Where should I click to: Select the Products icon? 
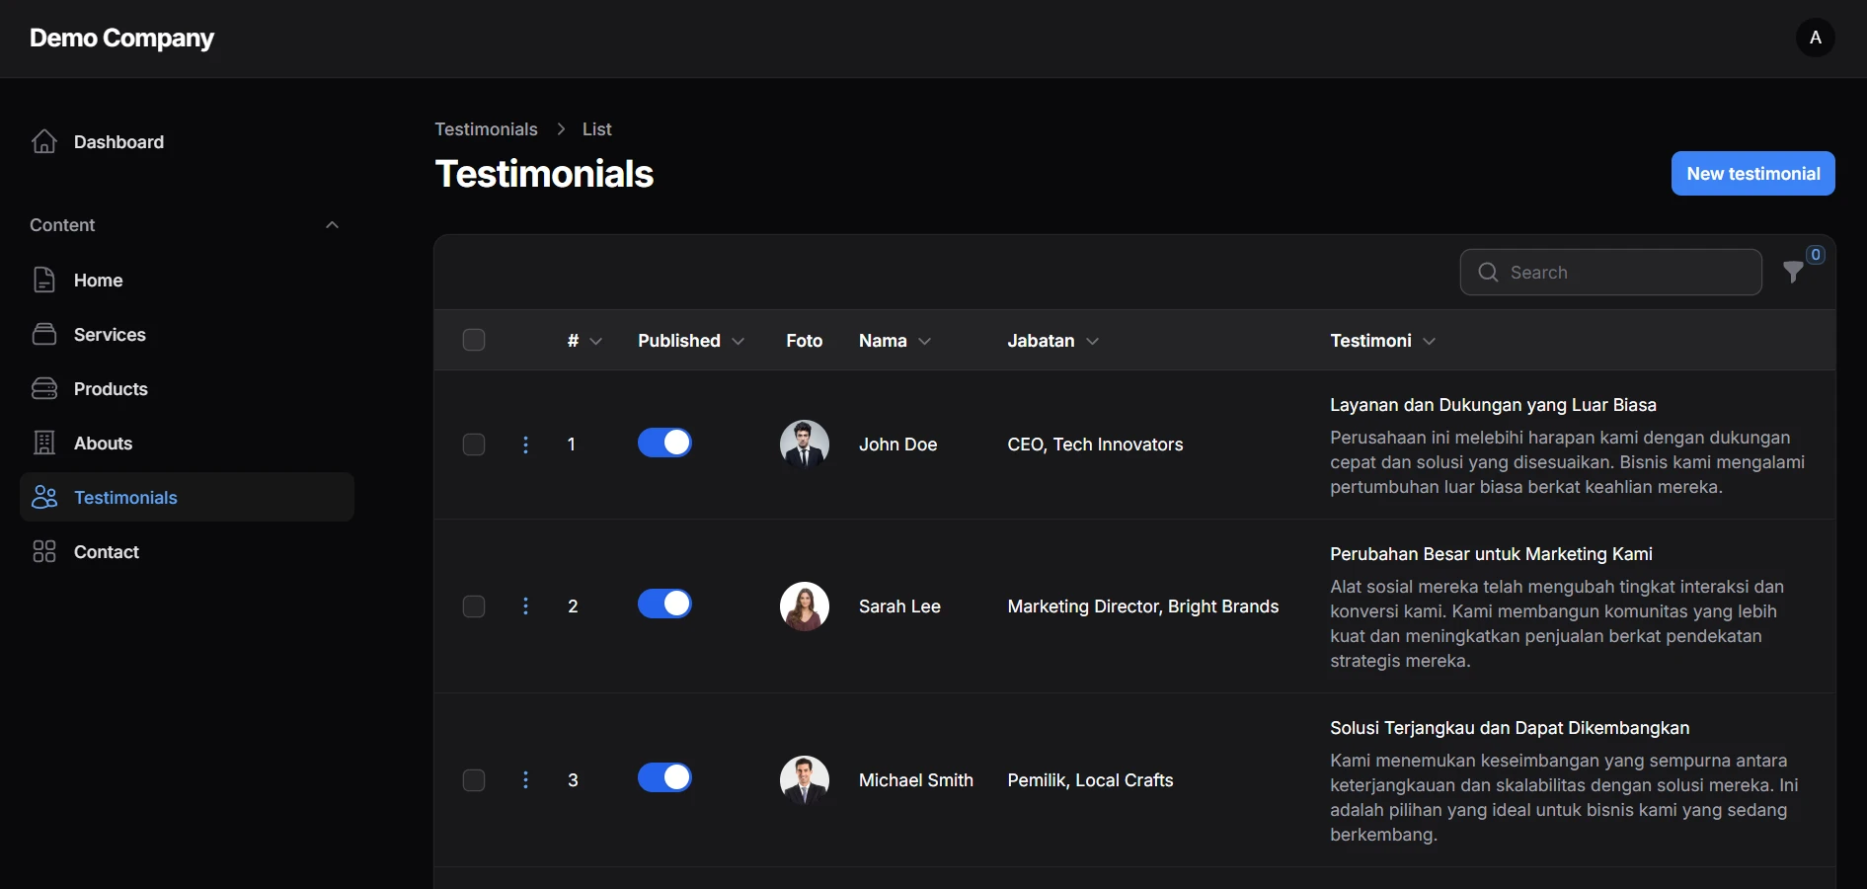click(44, 388)
